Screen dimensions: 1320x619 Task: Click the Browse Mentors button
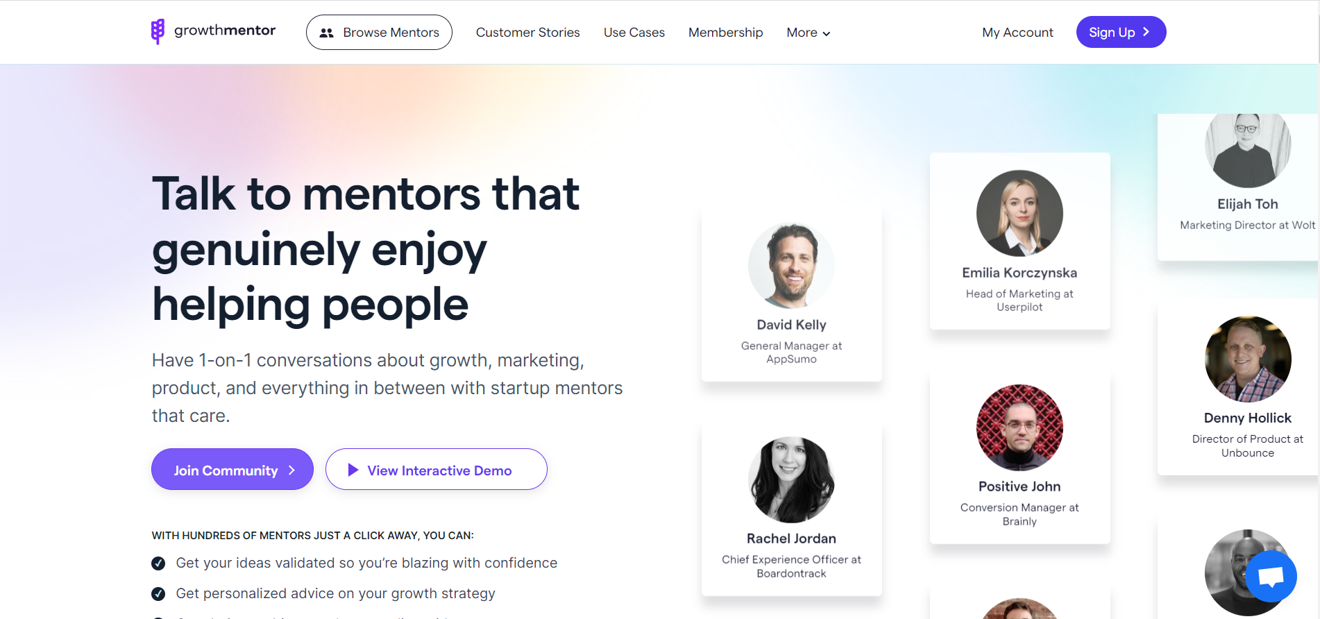pos(379,32)
